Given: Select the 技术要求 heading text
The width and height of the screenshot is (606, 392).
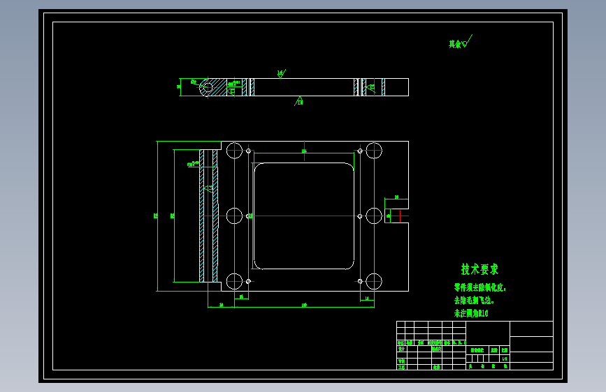Looking at the screenshot, I should [479, 269].
